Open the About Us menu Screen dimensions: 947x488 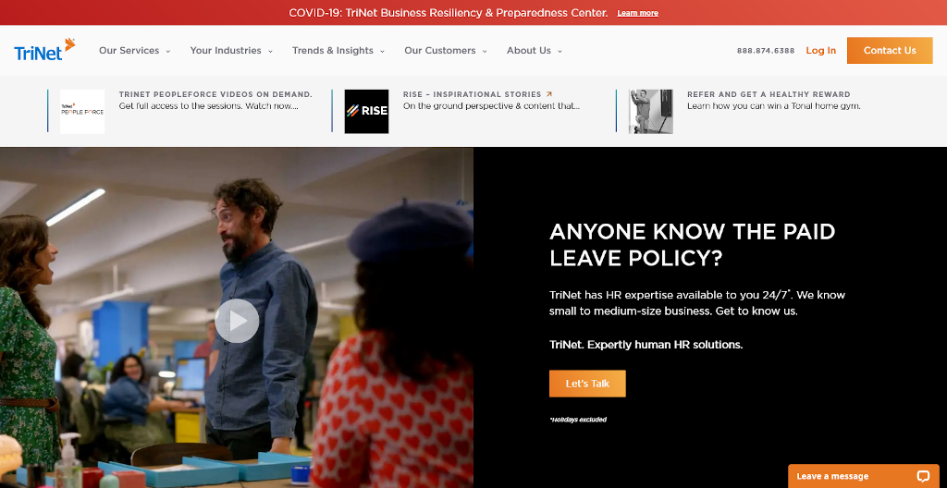528,51
